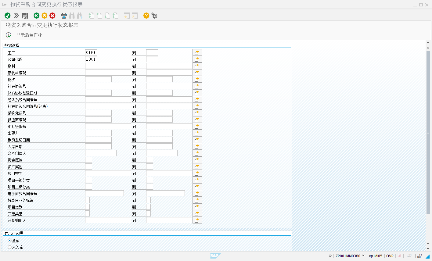Click the green checkmark Enter icon
This screenshot has height=261, width=432.
click(8, 16)
